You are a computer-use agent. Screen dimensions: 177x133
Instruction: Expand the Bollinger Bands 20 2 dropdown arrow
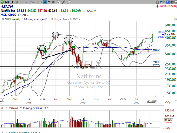tap(79, 19)
